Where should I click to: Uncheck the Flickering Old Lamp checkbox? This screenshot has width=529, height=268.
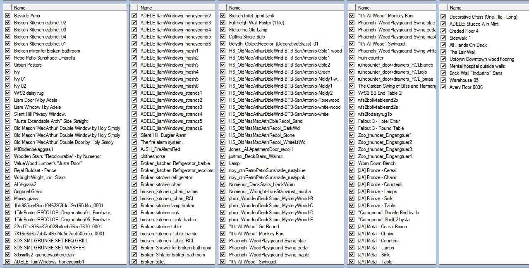[223, 30]
